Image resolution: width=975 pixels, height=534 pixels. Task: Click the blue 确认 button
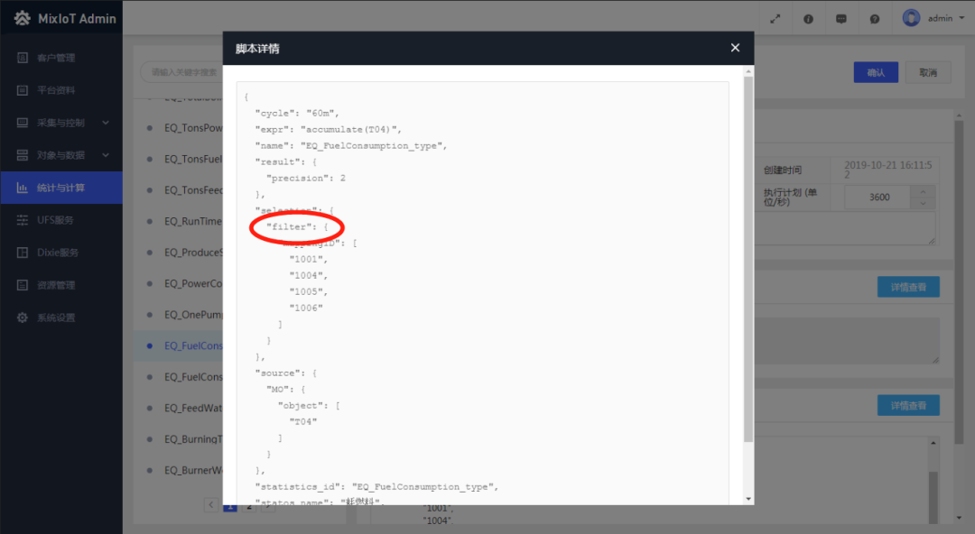coord(876,73)
